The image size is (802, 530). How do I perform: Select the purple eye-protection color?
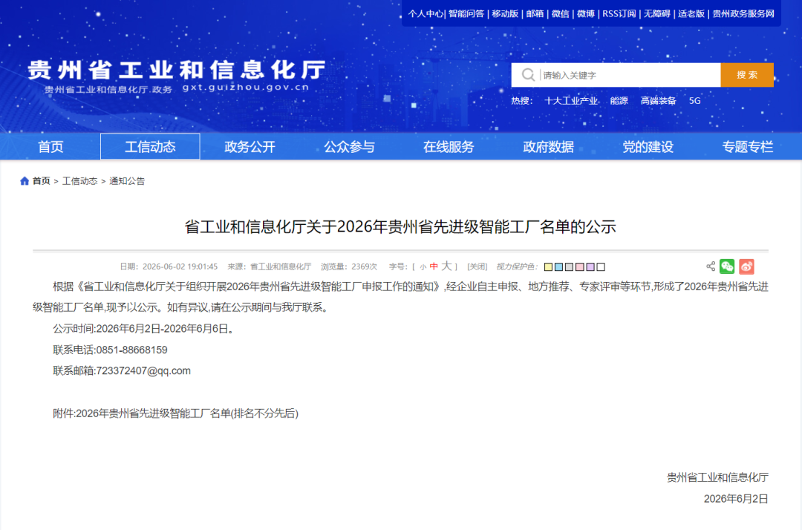(x=590, y=266)
